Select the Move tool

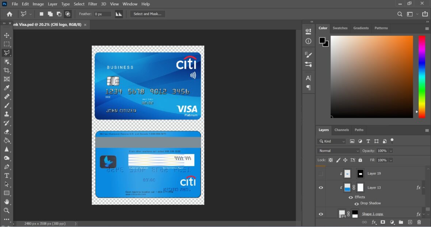7,35
